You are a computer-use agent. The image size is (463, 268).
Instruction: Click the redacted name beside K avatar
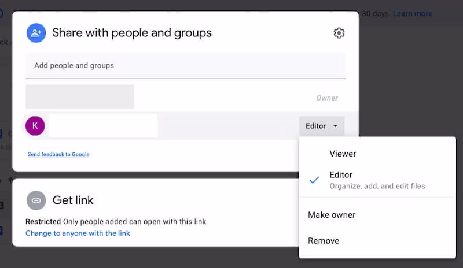point(103,126)
